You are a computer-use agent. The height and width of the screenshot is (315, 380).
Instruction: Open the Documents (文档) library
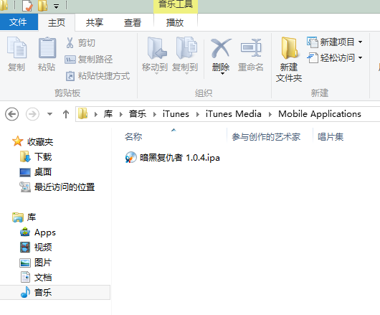tap(43, 278)
